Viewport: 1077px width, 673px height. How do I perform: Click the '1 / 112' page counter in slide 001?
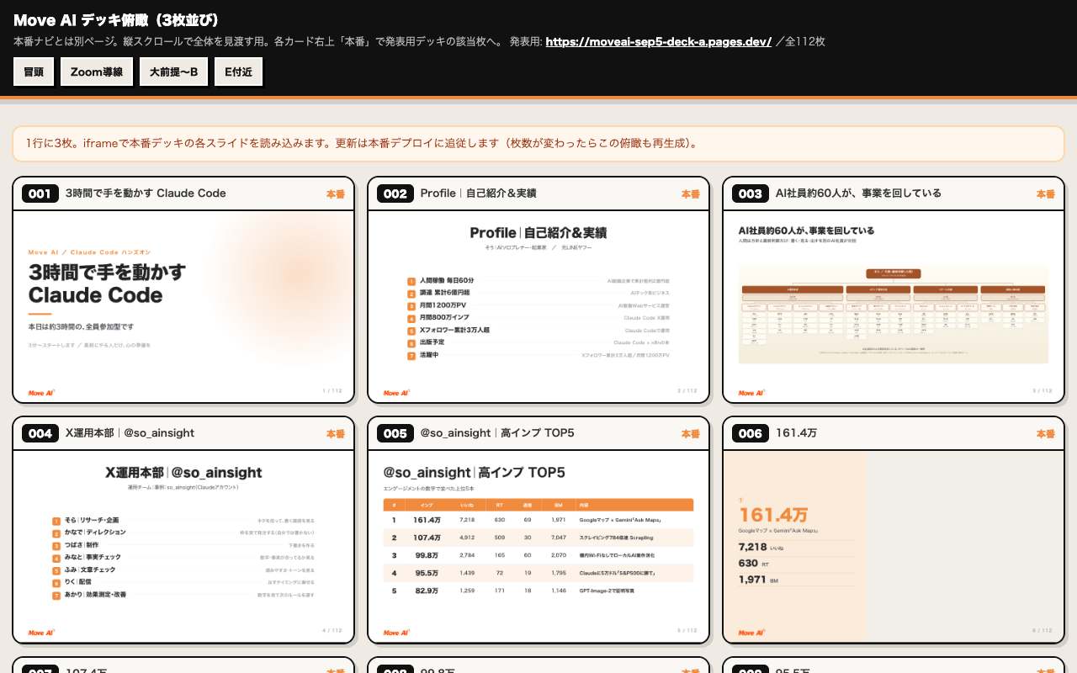tap(332, 391)
